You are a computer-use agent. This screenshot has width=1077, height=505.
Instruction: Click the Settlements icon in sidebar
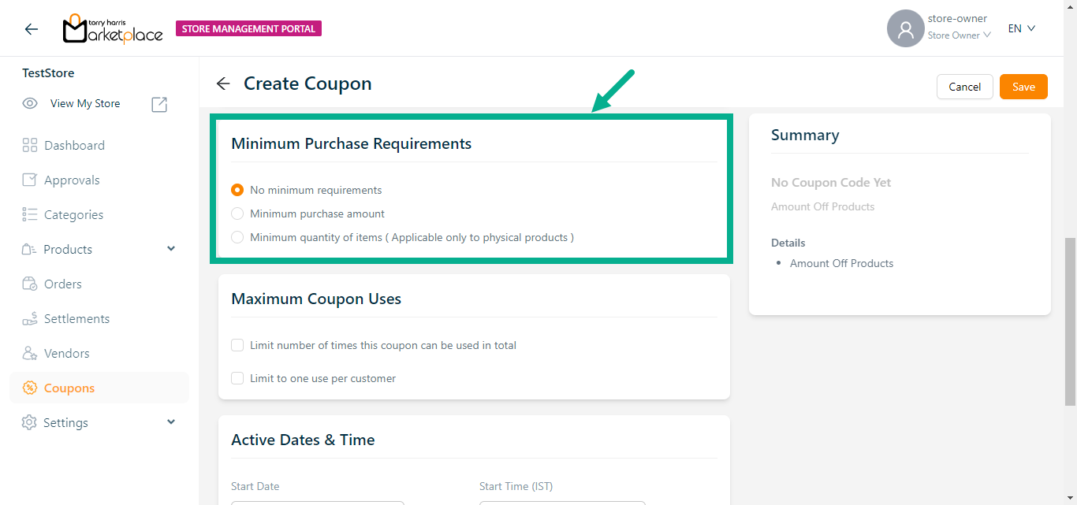[x=30, y=318]
